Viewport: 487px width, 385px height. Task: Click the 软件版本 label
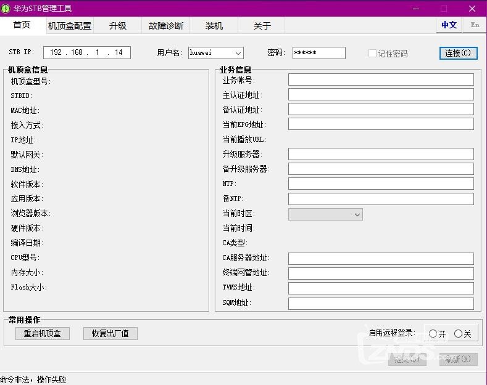coord(27,184)
